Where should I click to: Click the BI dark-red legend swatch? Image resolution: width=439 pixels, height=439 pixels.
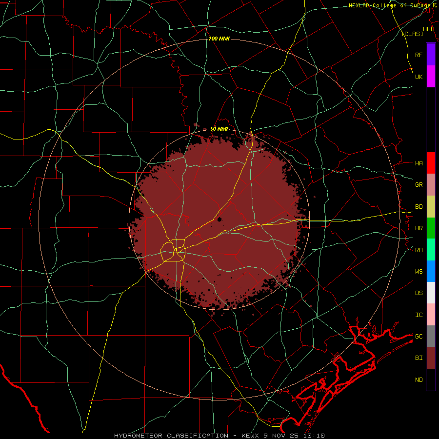click(x=431, y=358)
